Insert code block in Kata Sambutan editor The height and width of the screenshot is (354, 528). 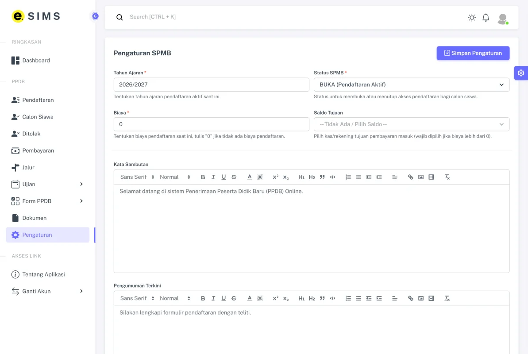tap(333, 177)
